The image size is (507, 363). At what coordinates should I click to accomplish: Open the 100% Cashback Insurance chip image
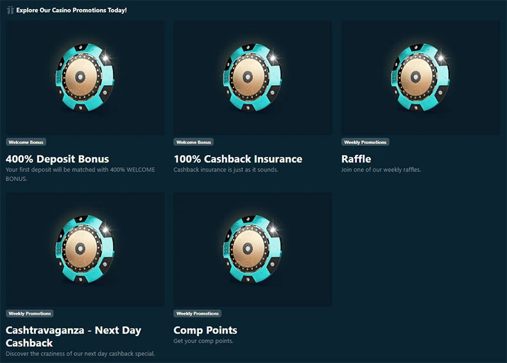(252, 77)
